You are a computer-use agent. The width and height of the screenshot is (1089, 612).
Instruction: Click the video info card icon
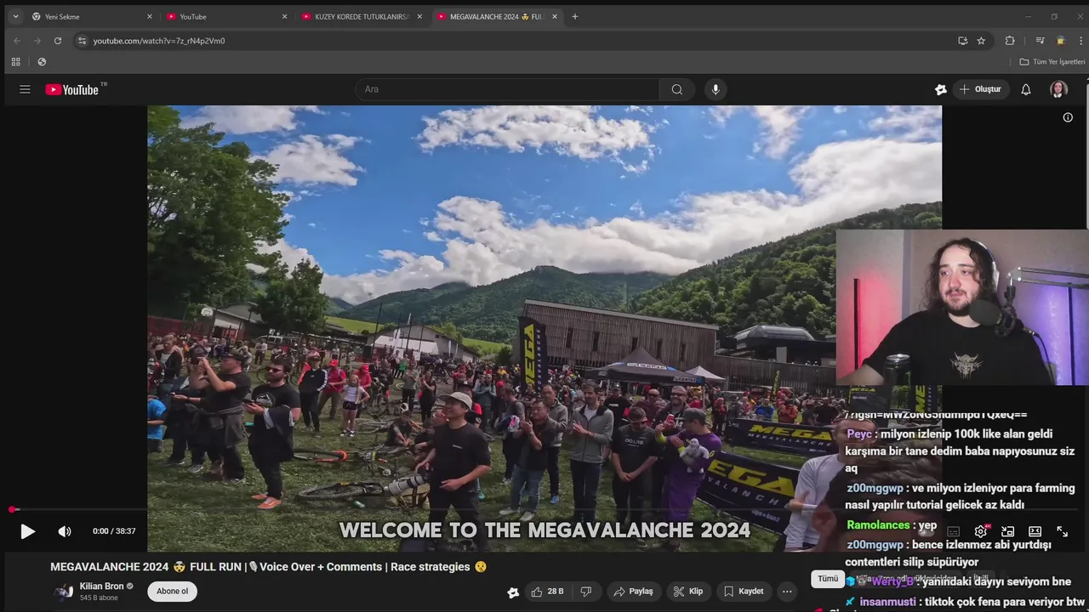(x=1068, y=117)
